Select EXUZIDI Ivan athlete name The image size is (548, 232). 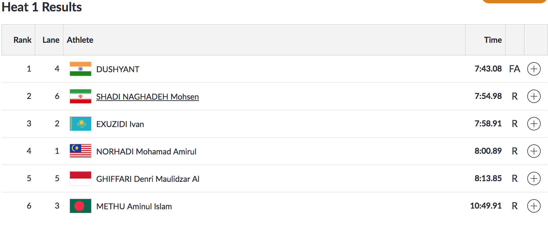coord(120,124)
